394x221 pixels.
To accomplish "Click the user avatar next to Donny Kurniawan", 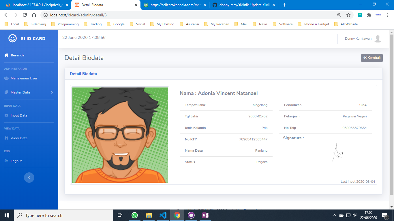I will 378,39.
